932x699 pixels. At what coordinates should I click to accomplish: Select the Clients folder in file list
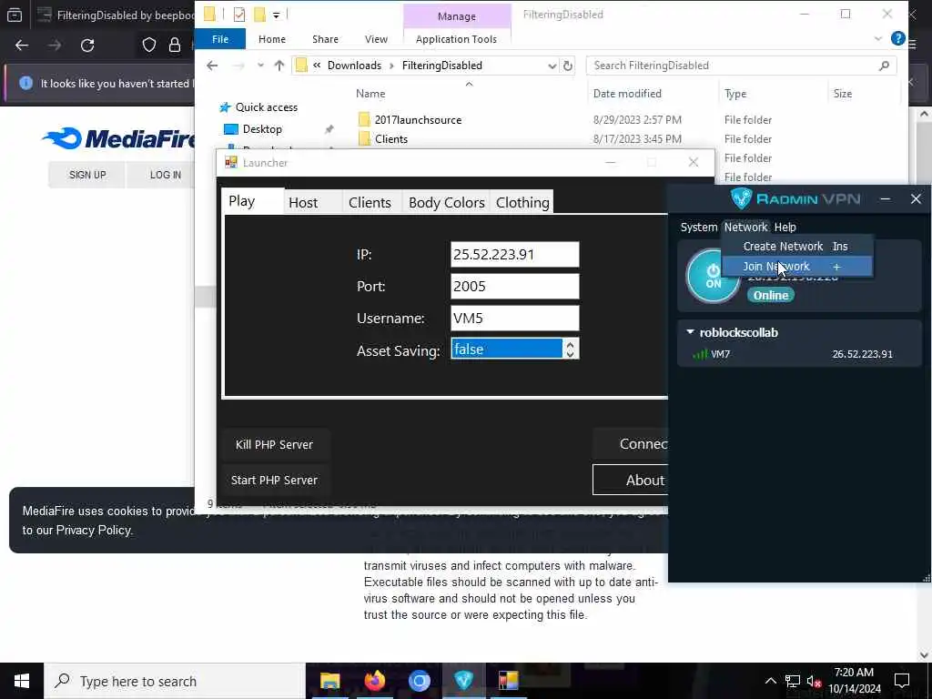tap(391, 139)
